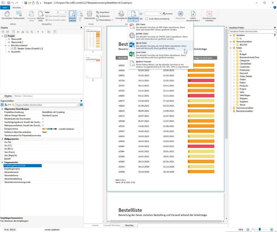Click the blue info icon in Eigenschaften
The height and width of the screenshot is (232, 277).
(81, 105)
